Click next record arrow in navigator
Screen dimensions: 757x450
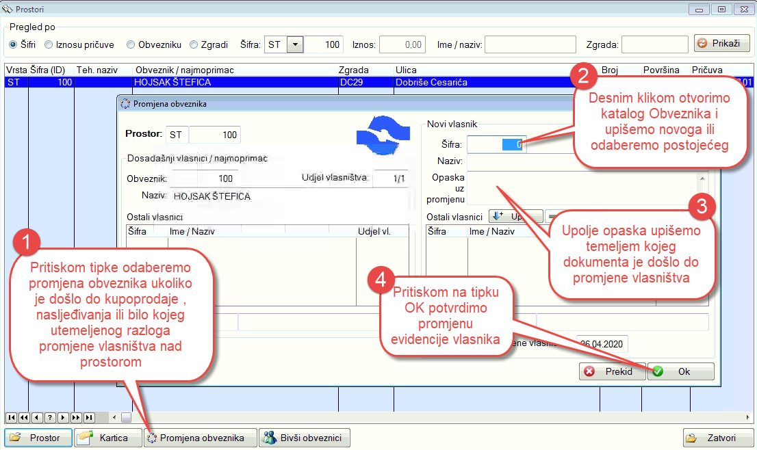point(62,417)
